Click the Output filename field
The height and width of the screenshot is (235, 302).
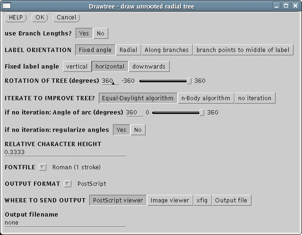65,223
